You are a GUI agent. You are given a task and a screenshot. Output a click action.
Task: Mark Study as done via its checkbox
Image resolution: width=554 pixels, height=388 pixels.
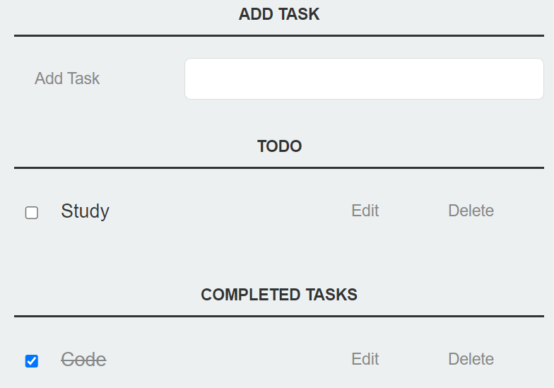[32, 213]
